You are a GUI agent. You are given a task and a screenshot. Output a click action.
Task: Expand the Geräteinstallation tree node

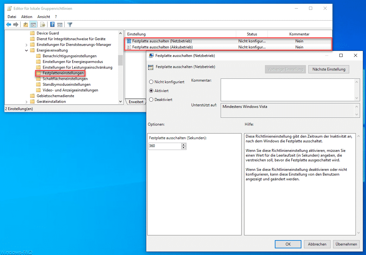tap(26, 102)
